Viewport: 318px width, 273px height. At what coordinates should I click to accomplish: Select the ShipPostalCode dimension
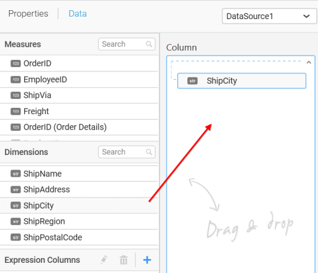click(79, 237)
